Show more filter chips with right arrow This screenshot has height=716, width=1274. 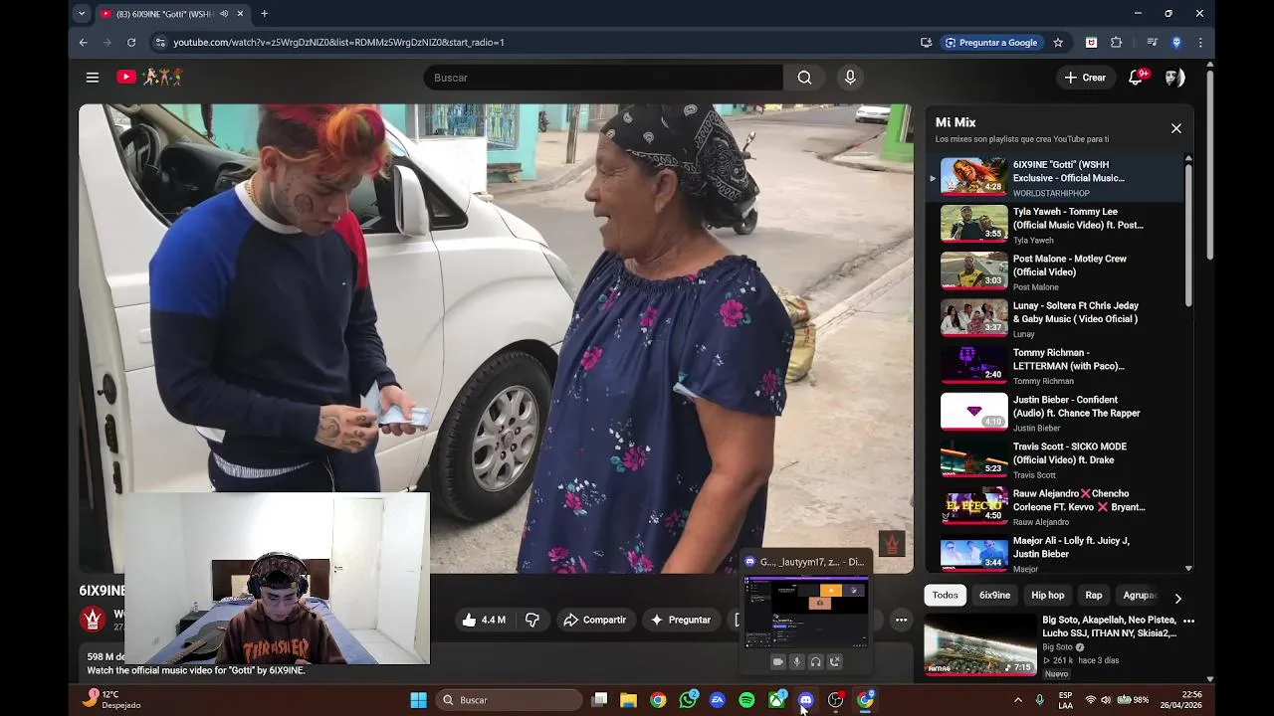point(1177,599)
